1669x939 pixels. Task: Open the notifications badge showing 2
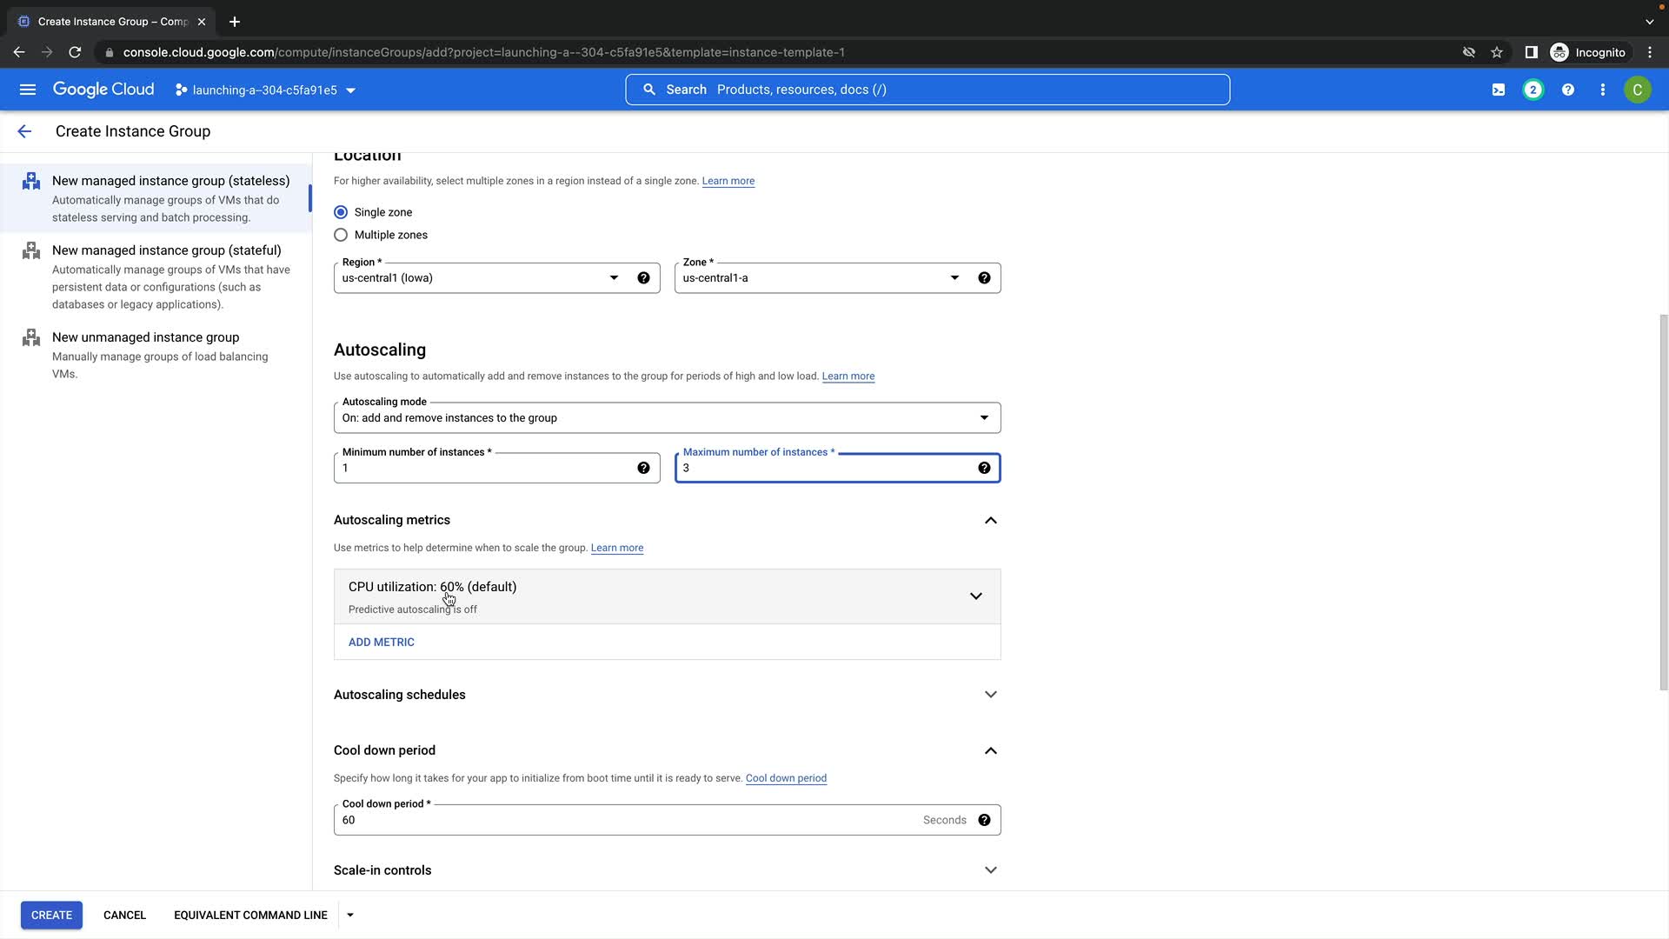pyautogui.click(x=1533, y=90)
